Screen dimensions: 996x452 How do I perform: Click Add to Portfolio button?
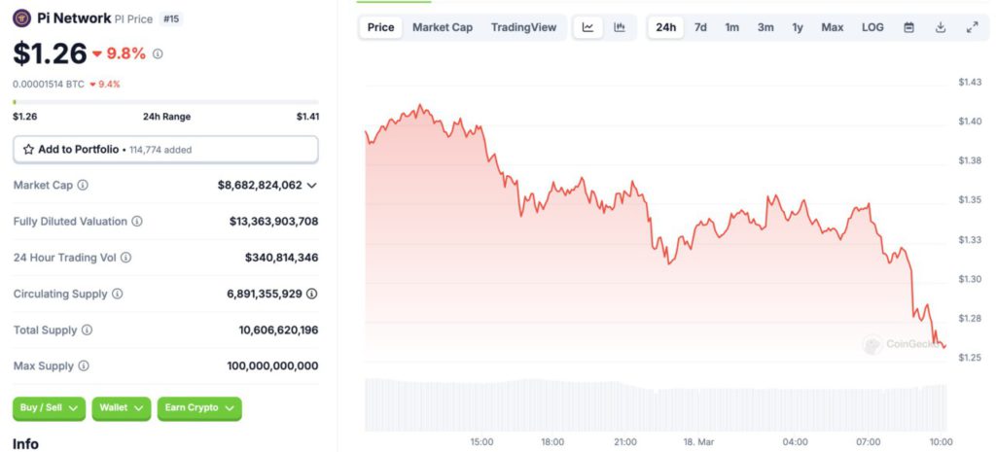pos(165,150)
